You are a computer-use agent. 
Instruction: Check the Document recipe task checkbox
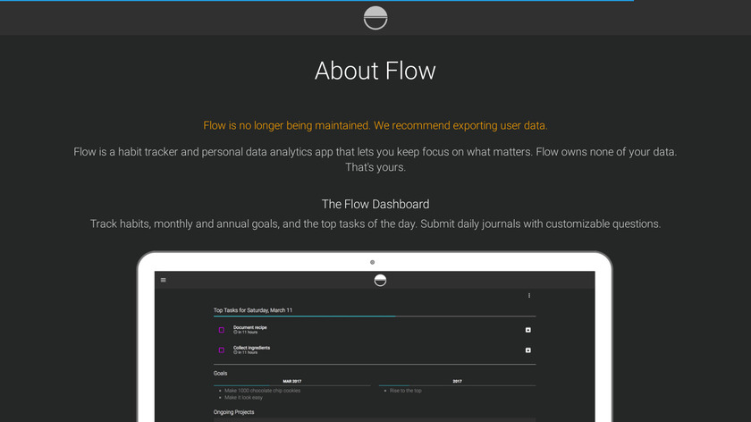click(x=222, y=330)
